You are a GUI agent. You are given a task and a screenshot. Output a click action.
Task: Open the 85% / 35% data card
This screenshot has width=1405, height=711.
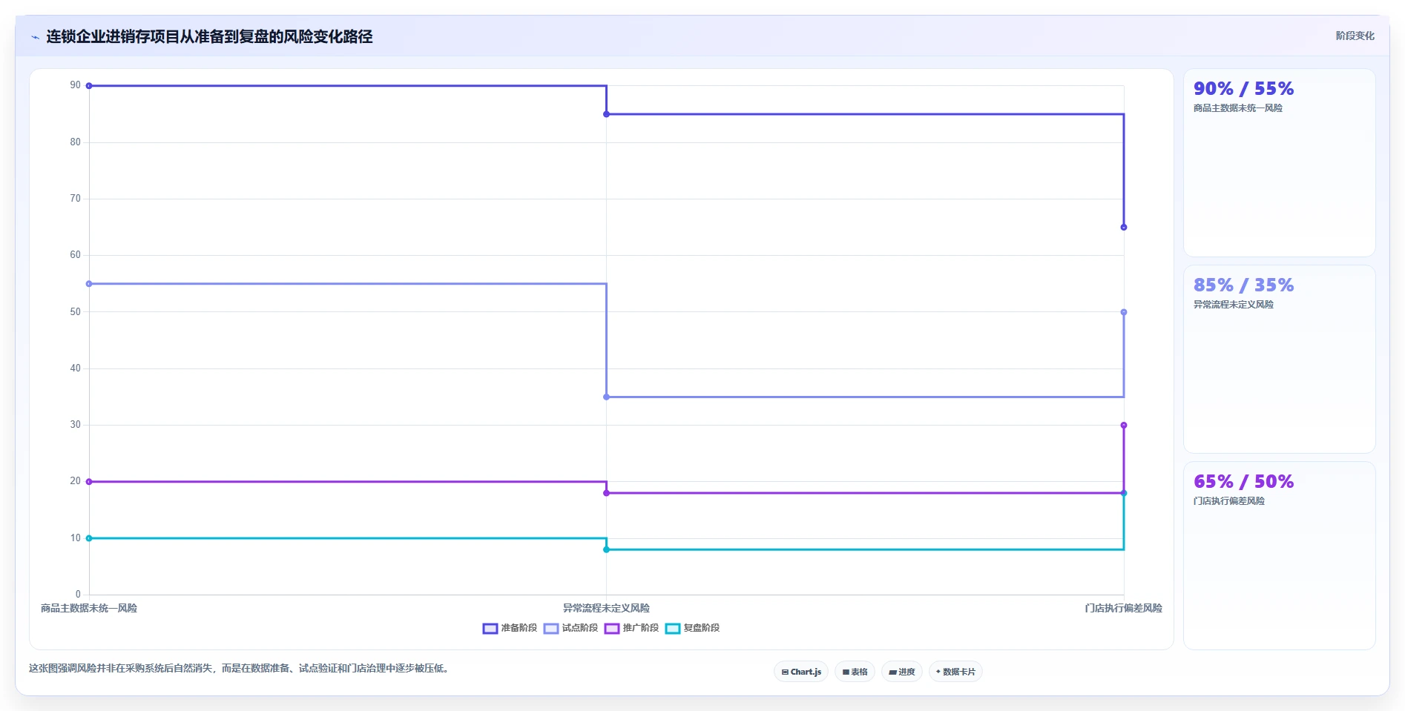1279,360
